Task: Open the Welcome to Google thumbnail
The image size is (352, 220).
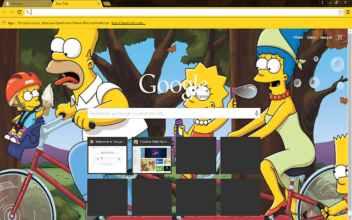Action: point(107,155)
